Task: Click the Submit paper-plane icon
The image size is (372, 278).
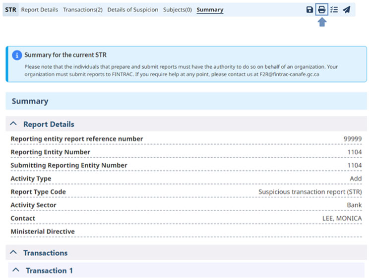Action: 346,10
